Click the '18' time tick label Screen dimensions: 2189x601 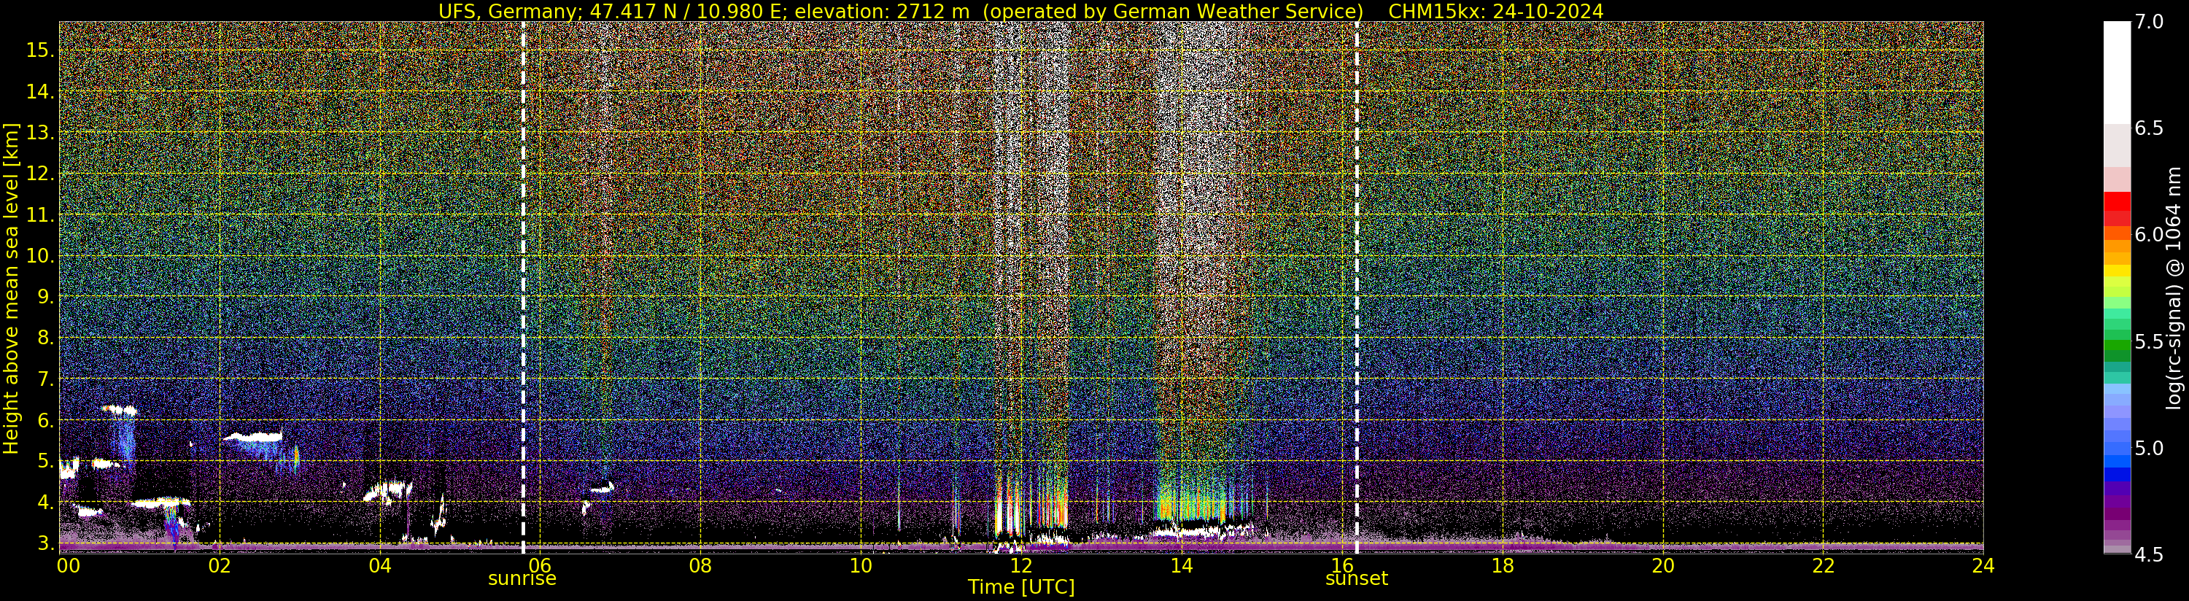point(1503,565)
